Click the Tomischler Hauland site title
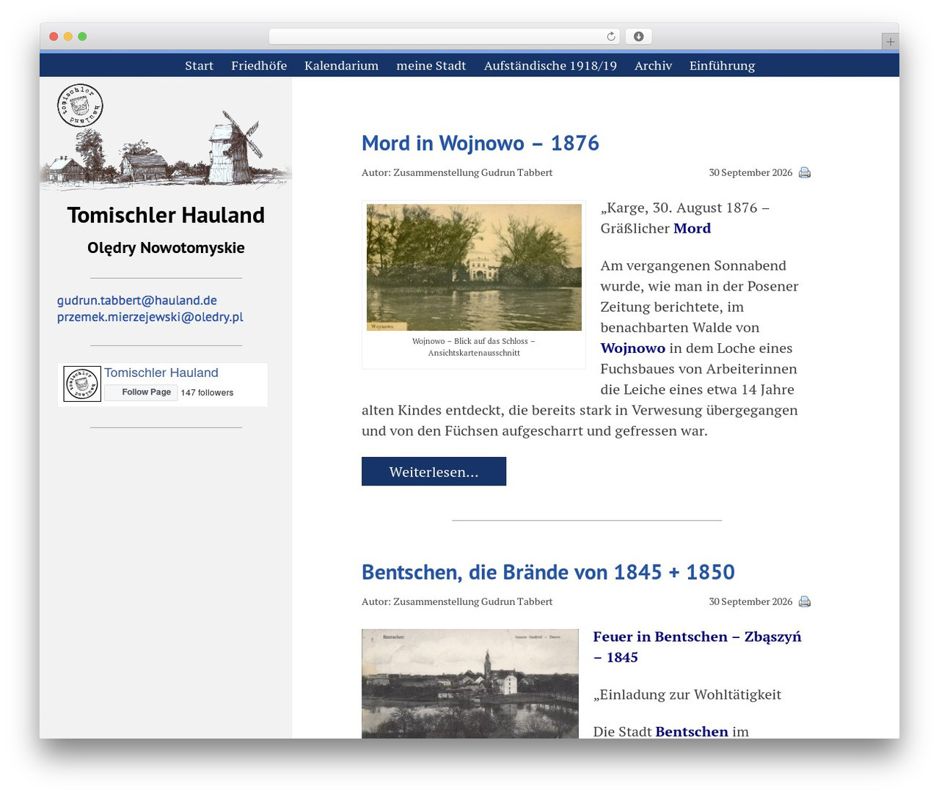The width and height of the screenshot is (939, 795). [166, 215]
